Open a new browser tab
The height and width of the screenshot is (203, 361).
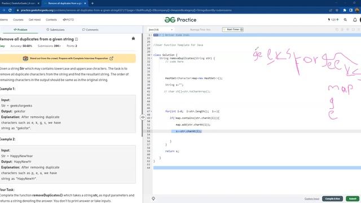point(93,3)
